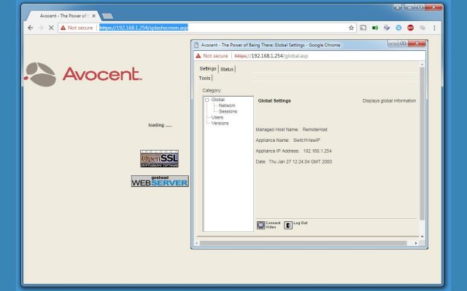Click the forward arrow in main window
The image size is (467, 291).
coord(41,28)
